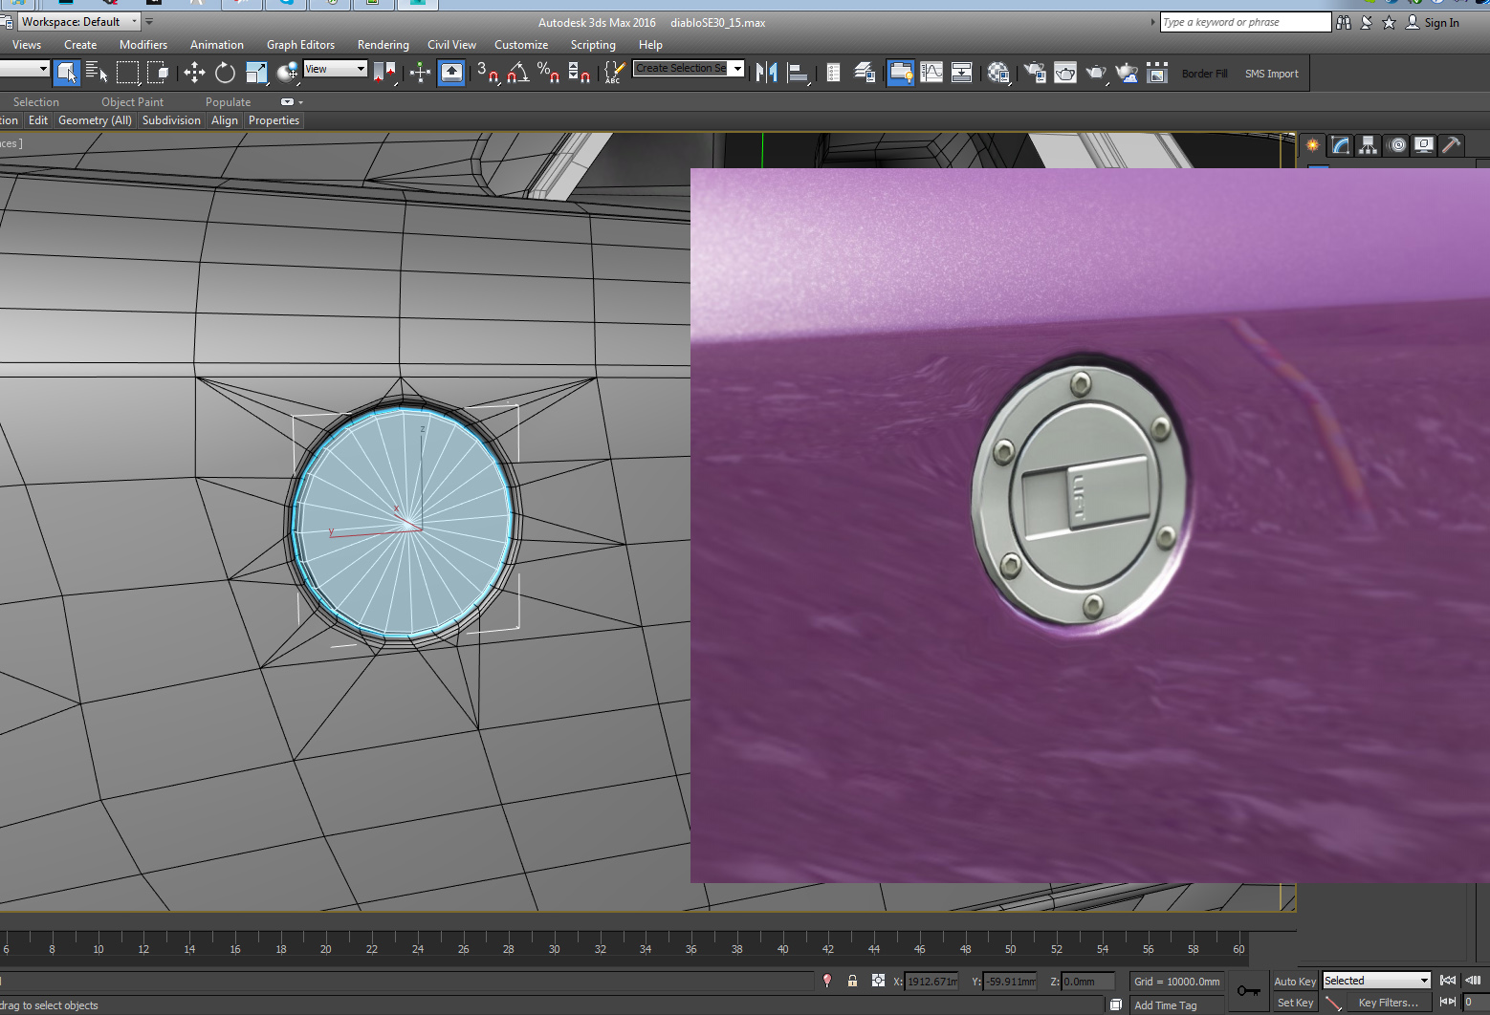1490x1015 pixels.
Task: Activate the Select and Rotate tool
Action: click(x=225, y=73)
